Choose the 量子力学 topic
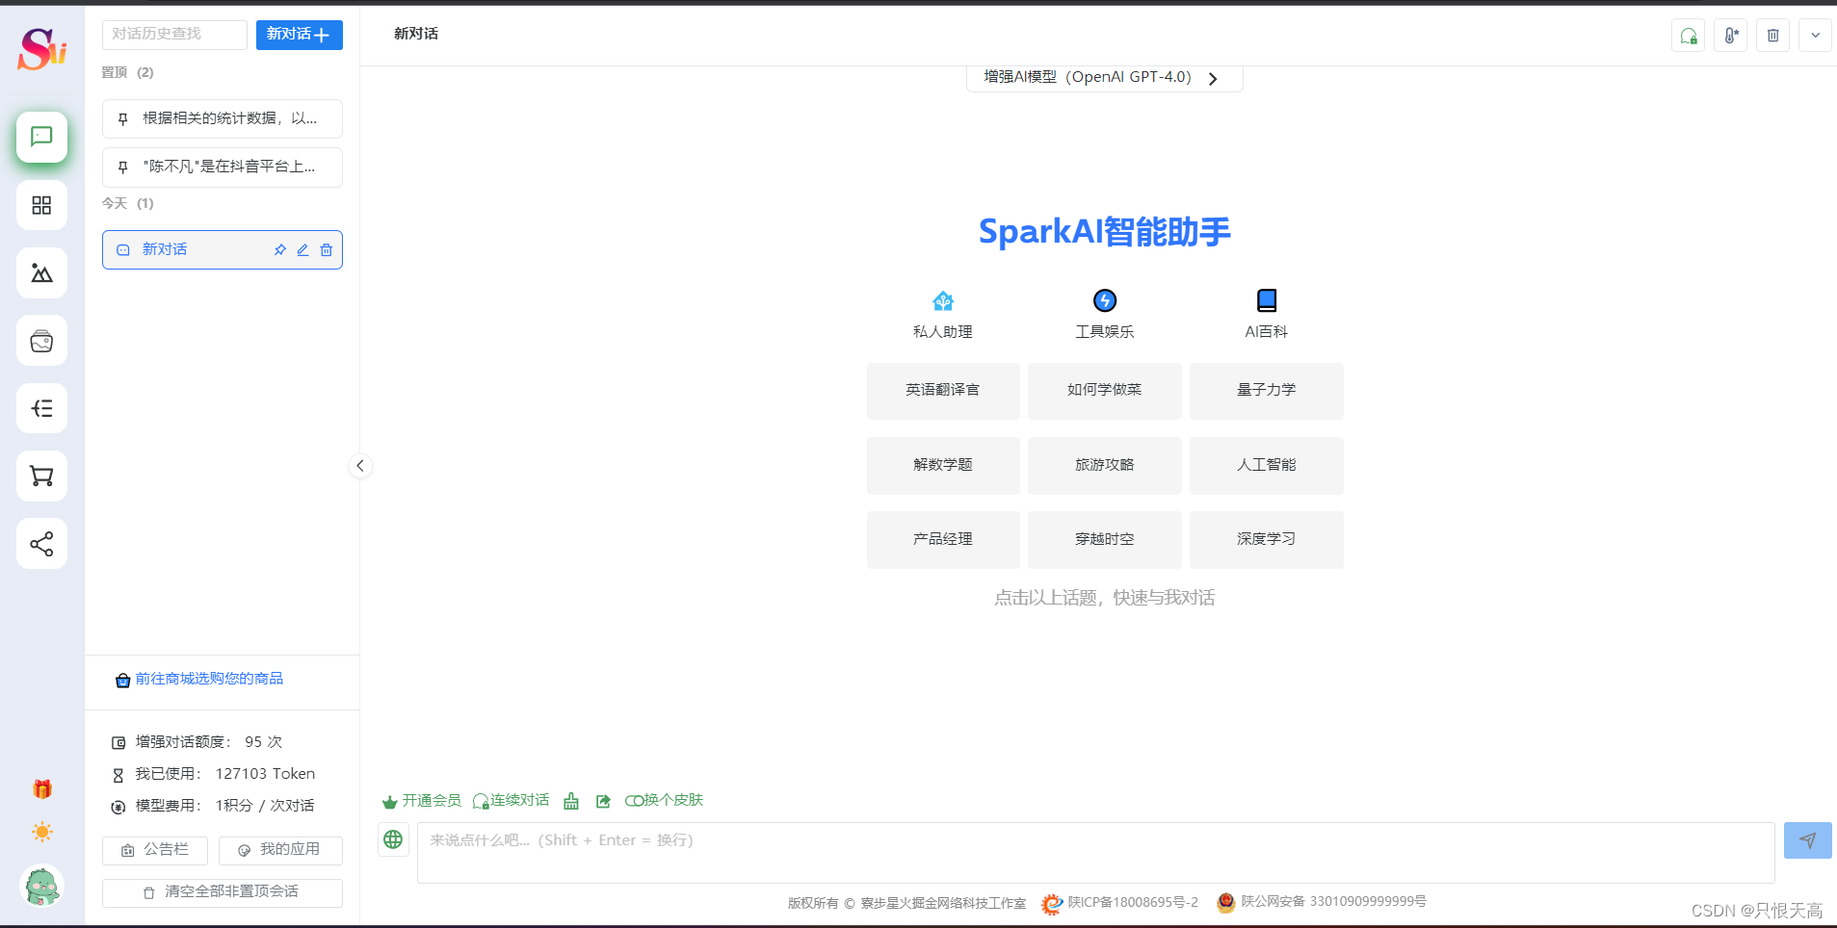The image size is (1837, 928). (1267, 391)
